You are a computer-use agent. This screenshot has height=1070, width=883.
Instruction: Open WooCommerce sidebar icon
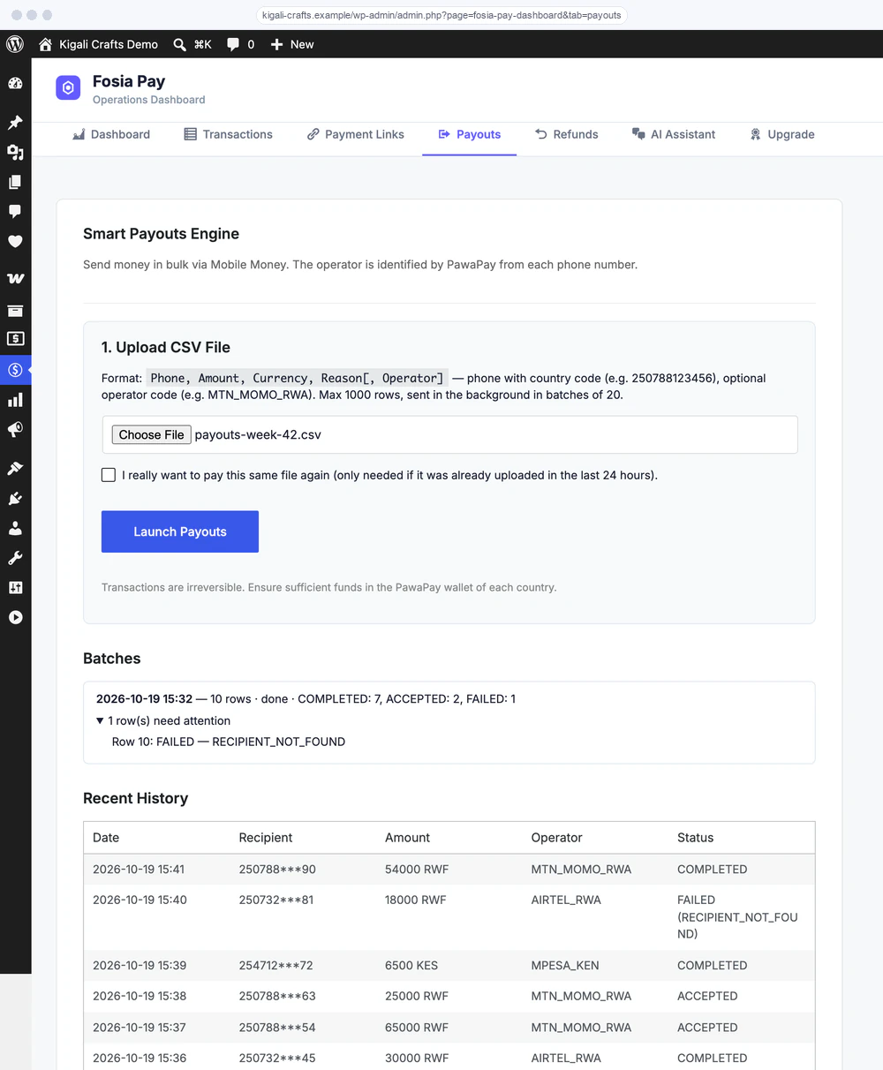click(15, 279)
